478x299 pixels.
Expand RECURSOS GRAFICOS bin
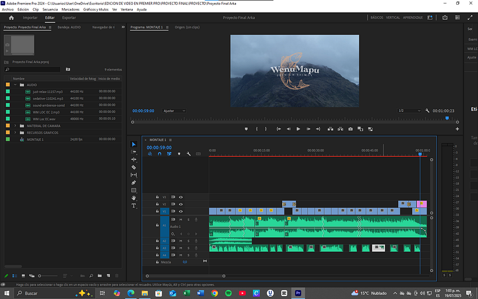[x=15, y=132]
